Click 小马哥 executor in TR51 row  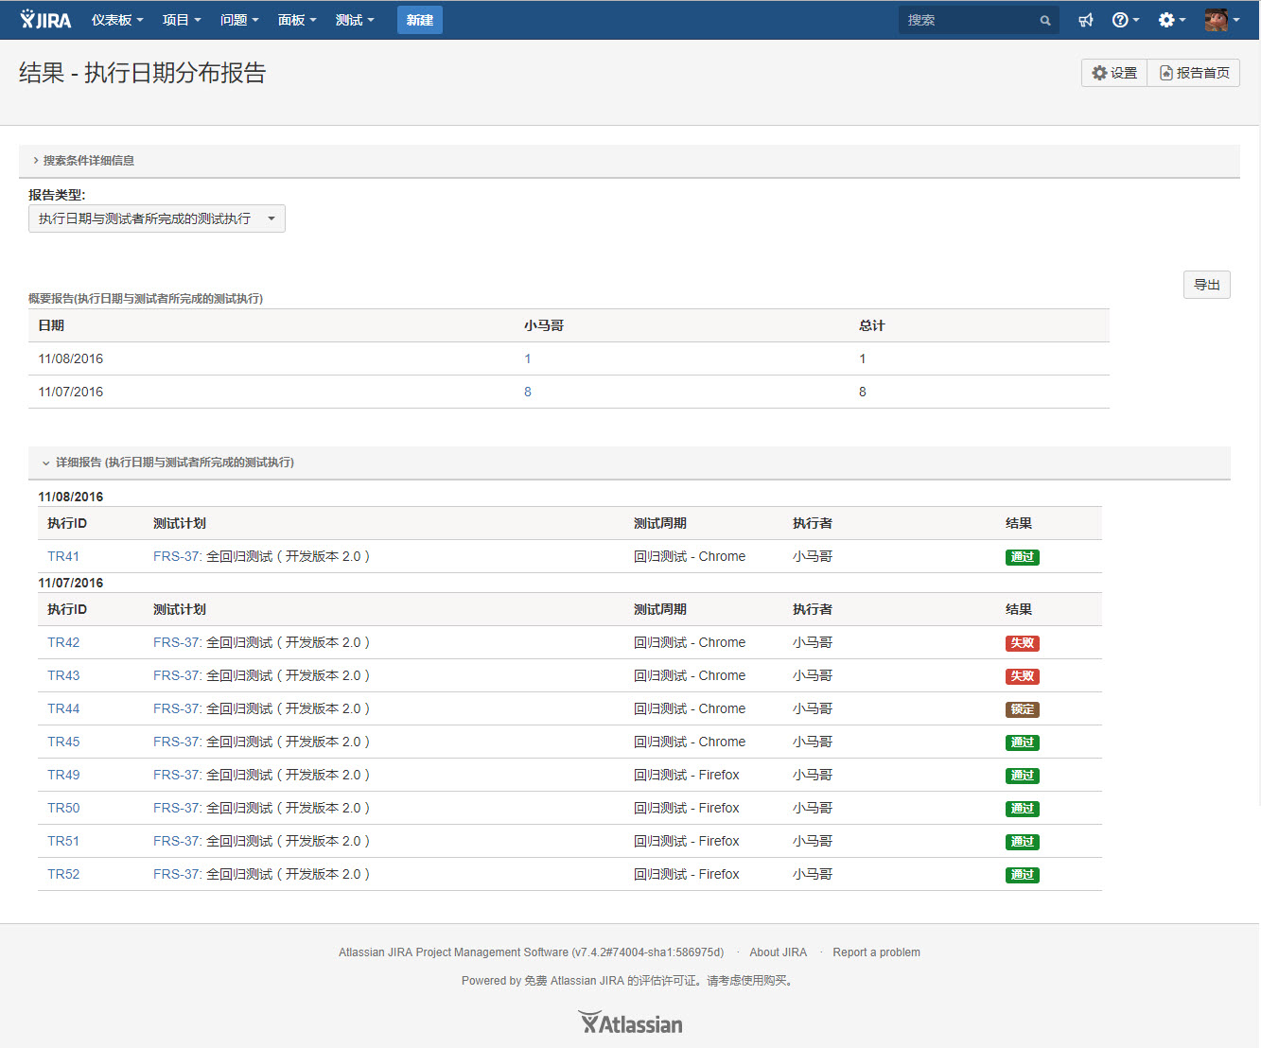pos(813,841)
